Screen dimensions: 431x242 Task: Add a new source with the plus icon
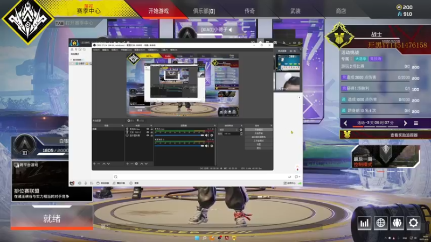point(128,163)
